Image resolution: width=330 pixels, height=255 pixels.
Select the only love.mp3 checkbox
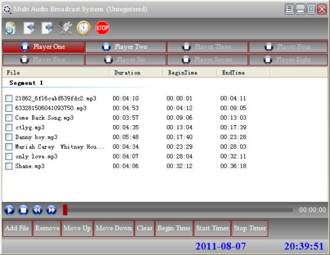pyautogui.click(x=9, y=156)
